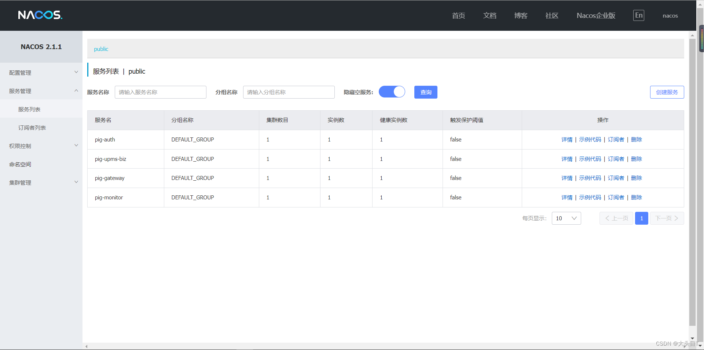This screenshot has height=350, width=704.
Task: Click the pig-gateway service name cell
Action: coord(126,178)
